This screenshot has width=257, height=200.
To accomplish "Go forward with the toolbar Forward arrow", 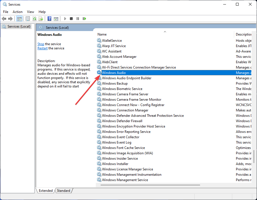I will click(x=10, y=19).
